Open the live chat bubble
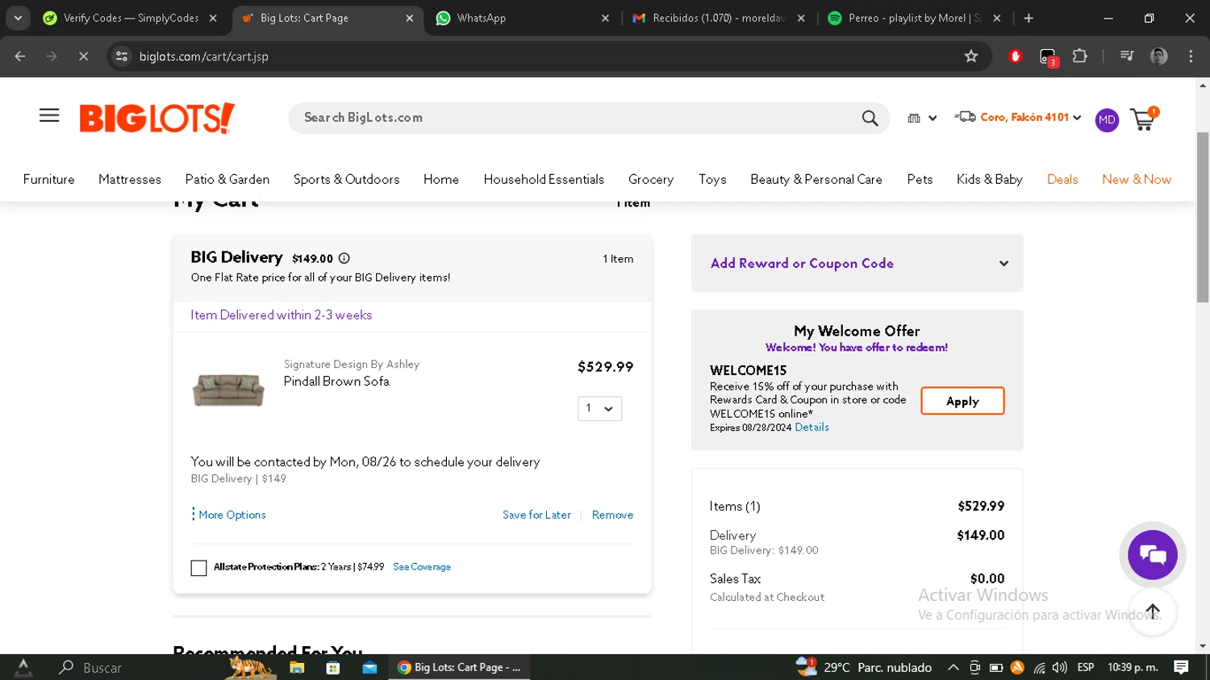Viewport: 1210px width, 680px height. tap(1152, 555)
